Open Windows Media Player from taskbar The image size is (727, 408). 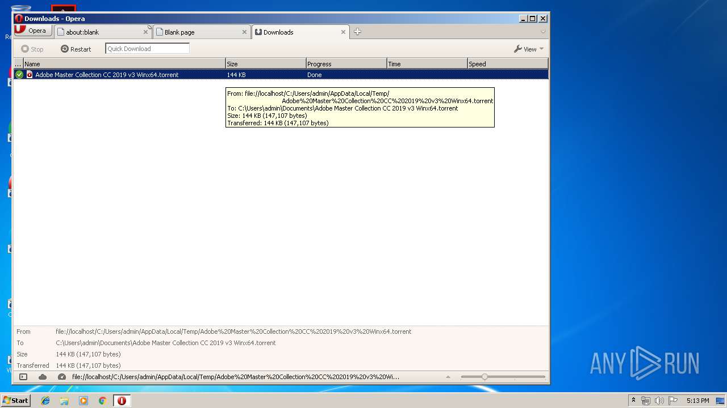(83, 401)
